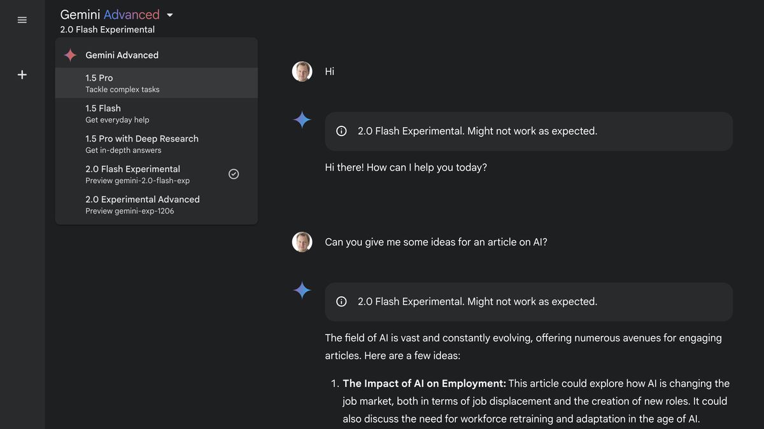Start a new chat with plus icon
The image size is (764, 429).
22,75
